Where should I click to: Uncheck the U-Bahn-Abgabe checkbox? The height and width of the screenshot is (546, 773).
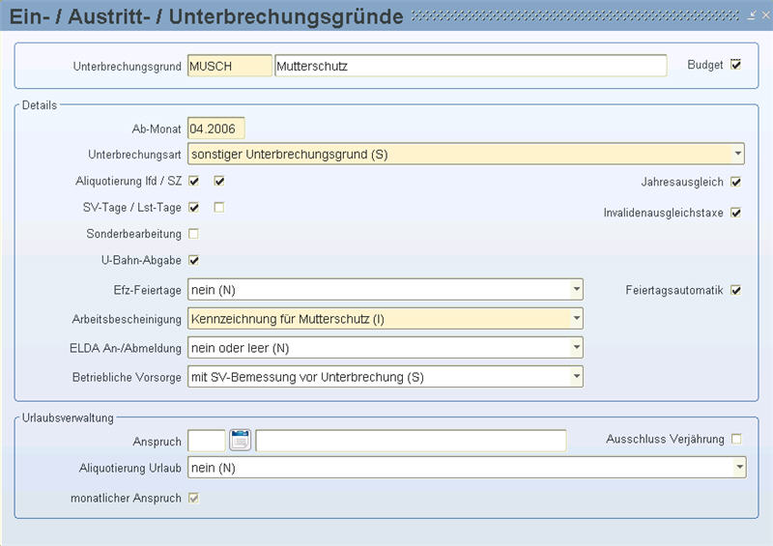[x=194, y=260]
